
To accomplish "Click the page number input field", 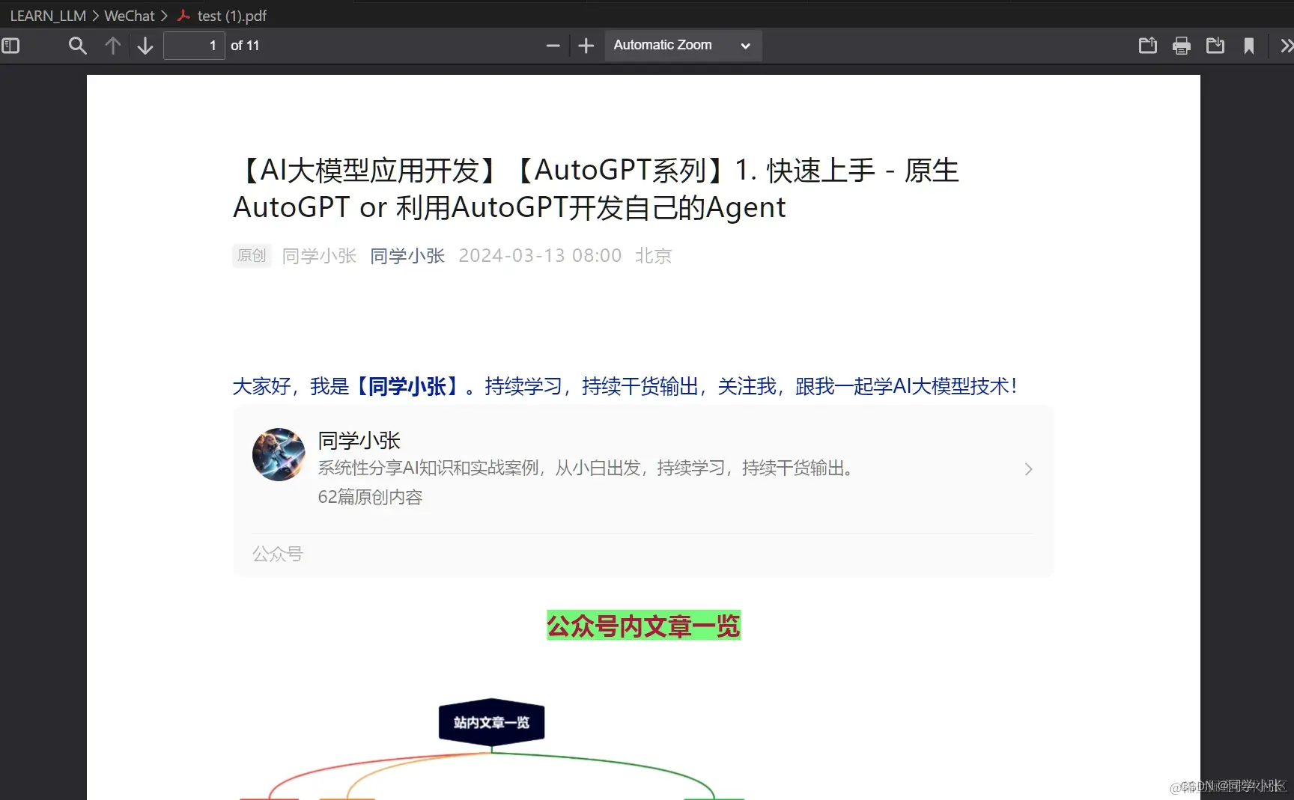I will (x=194, y=46).
